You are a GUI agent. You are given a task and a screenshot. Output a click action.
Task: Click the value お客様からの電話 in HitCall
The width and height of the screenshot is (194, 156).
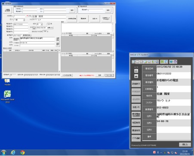pyautogui.click(x=167, y=80)
